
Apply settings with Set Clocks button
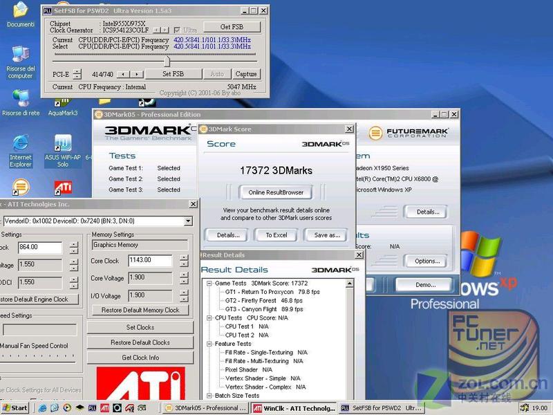click(x=140, y=327)
